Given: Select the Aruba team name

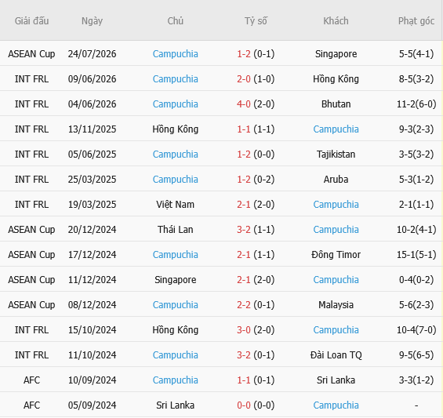Looking at the screenshot, I should 336,180.
